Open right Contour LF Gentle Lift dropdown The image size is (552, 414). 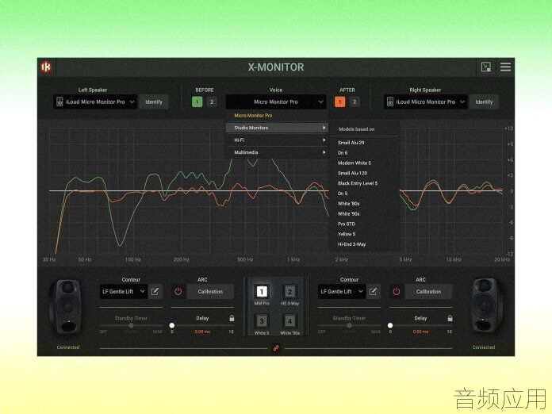tap(342, 292)
